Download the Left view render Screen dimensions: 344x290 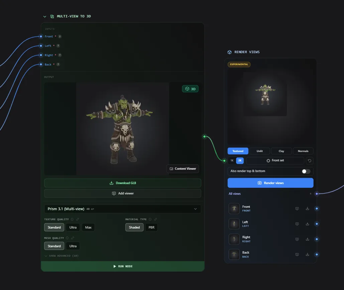(x=307, y=224)
